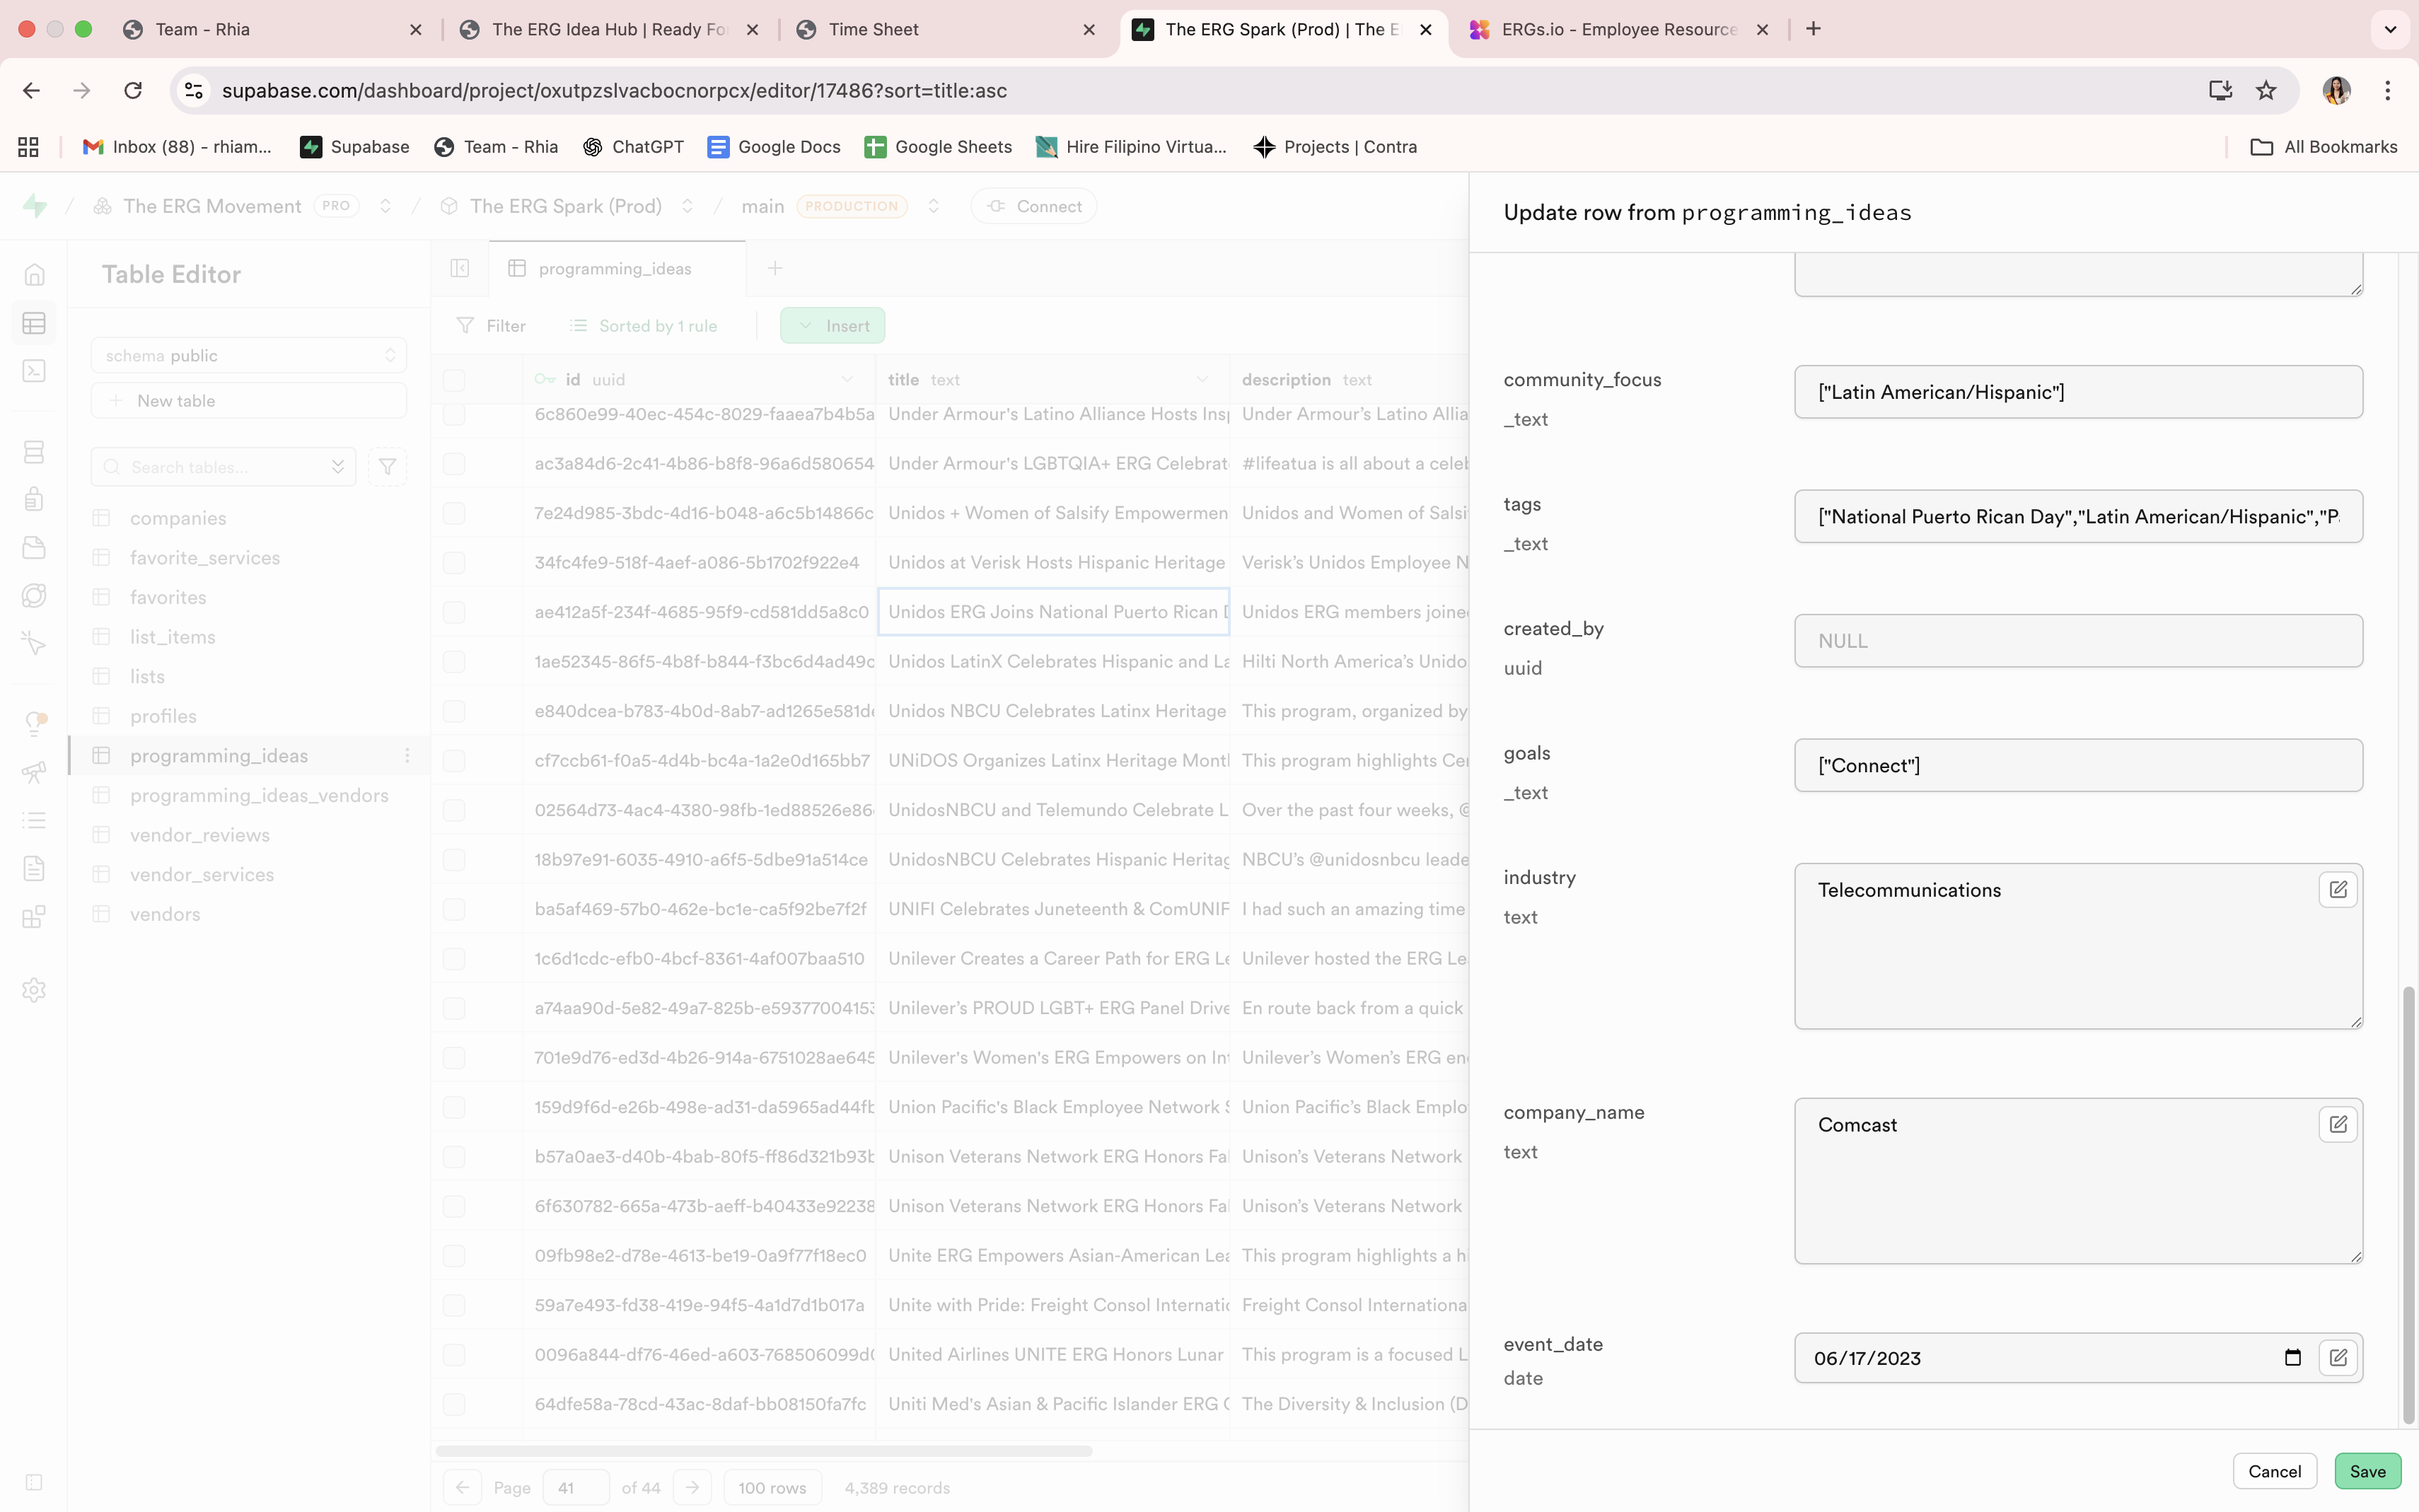Viewport: 2419px width, 1512px height.
Task: Check the row for Unidos ERG Joins National Puerto Rican
Action: pyautogui.click(x=454, y=612)
